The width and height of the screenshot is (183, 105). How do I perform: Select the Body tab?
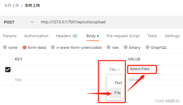93,36
